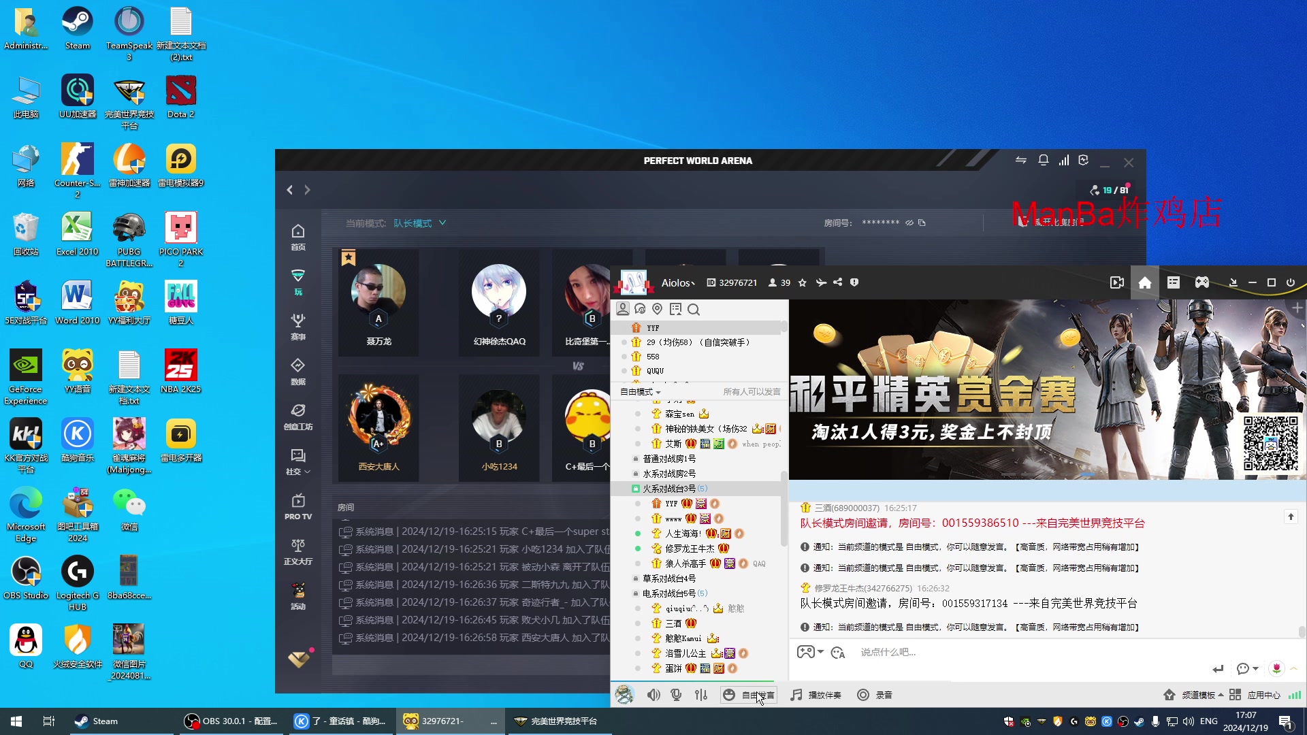The height and width of the screenshot is (735, 1307).
Task: Toggle room number visibility eye icon
Action: coord(909,223)
